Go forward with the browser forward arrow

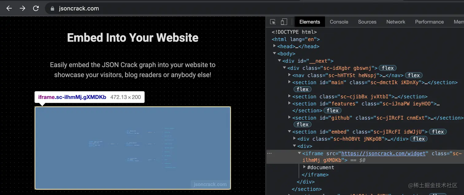click(x=22, y=8)
